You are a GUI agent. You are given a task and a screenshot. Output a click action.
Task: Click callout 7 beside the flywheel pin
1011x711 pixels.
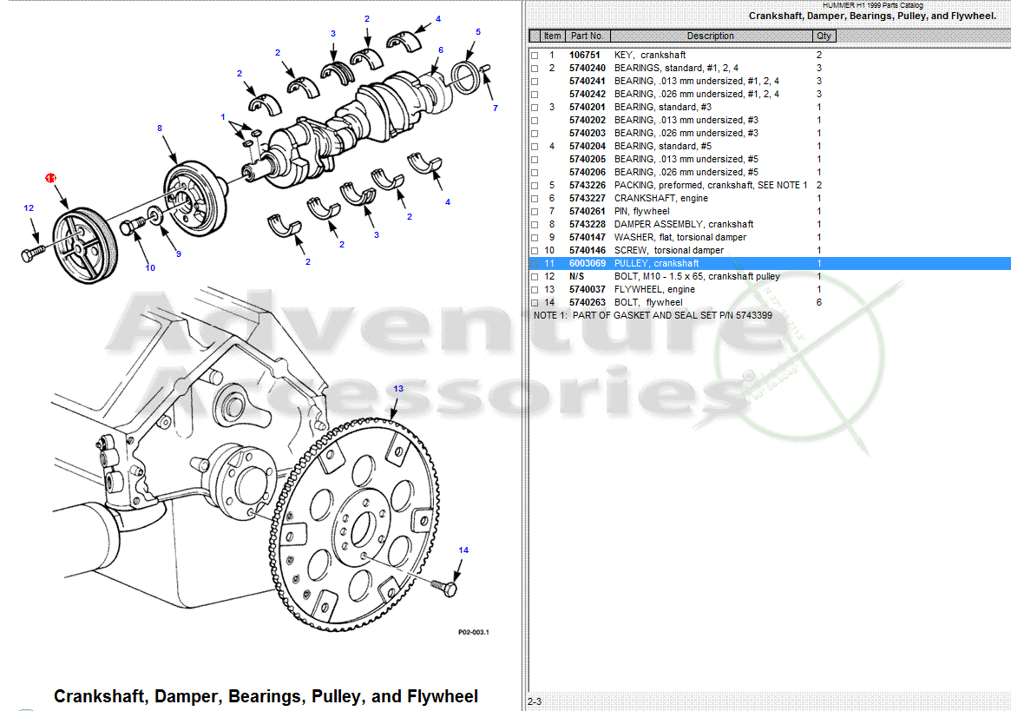pos(496,108)
